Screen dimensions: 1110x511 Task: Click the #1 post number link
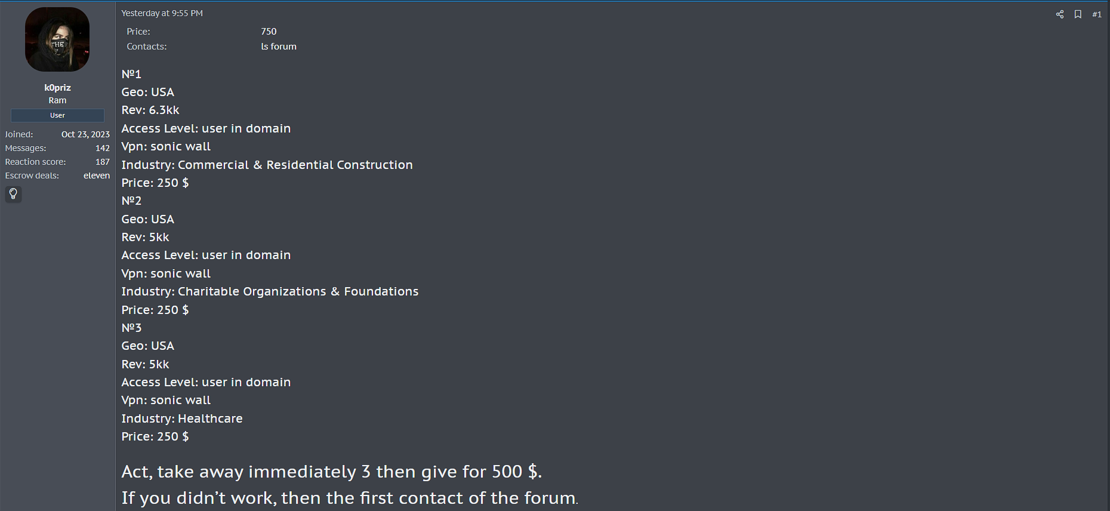tap(1097, 14)
